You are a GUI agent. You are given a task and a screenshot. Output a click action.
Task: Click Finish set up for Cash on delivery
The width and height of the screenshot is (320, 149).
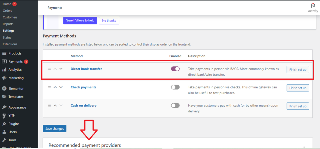coord(298,106)
